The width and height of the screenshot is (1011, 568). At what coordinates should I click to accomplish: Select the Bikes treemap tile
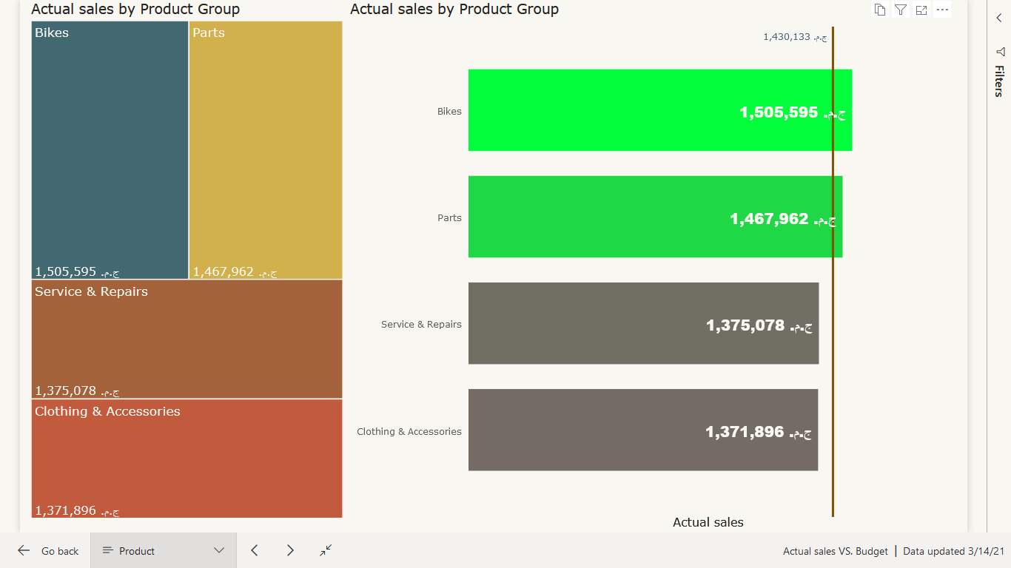(x=110, y=150)
